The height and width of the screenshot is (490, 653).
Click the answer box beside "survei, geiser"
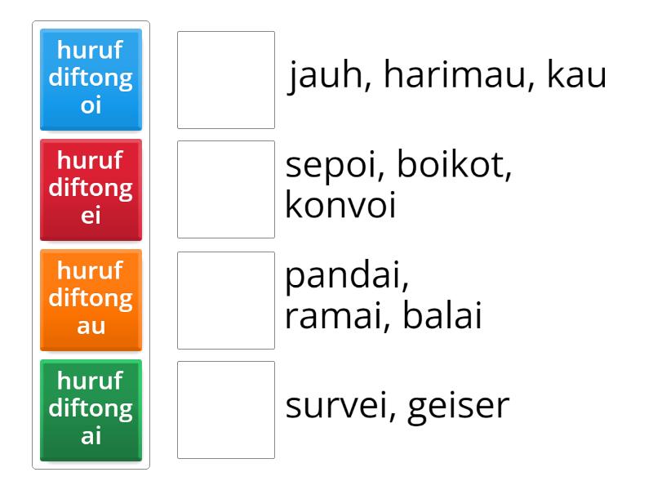click(x=226, y=411)
